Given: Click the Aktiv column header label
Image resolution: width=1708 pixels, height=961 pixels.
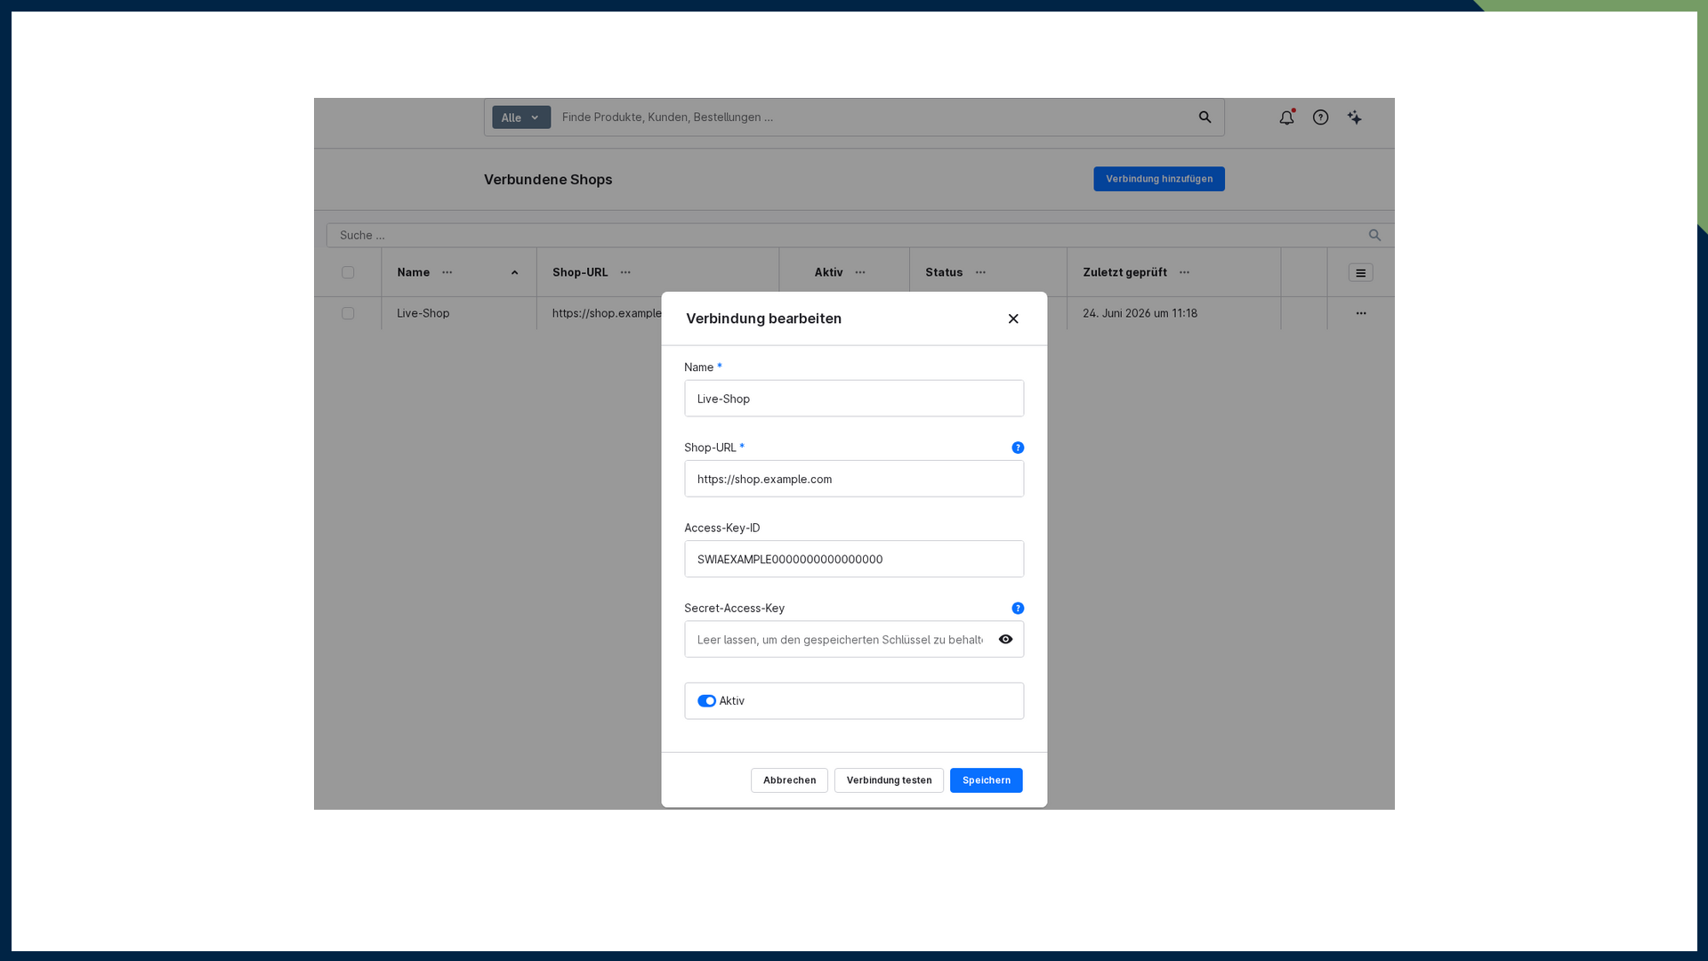Looking at the screenshot, I should [828, 272].
